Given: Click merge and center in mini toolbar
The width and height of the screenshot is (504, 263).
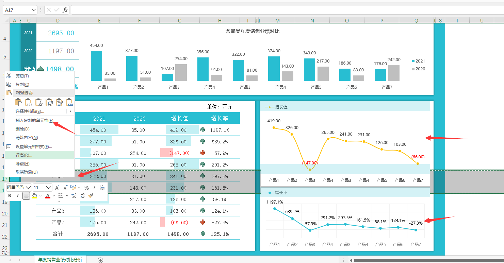Looking at the screenshot, I should pyautogui.click(x=102, y=188).
